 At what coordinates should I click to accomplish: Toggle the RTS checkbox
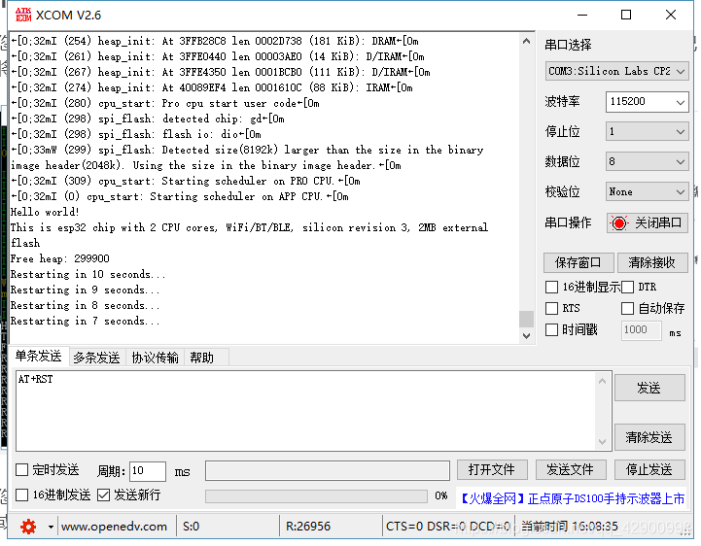pyautogui.click(x=551, y=308)
